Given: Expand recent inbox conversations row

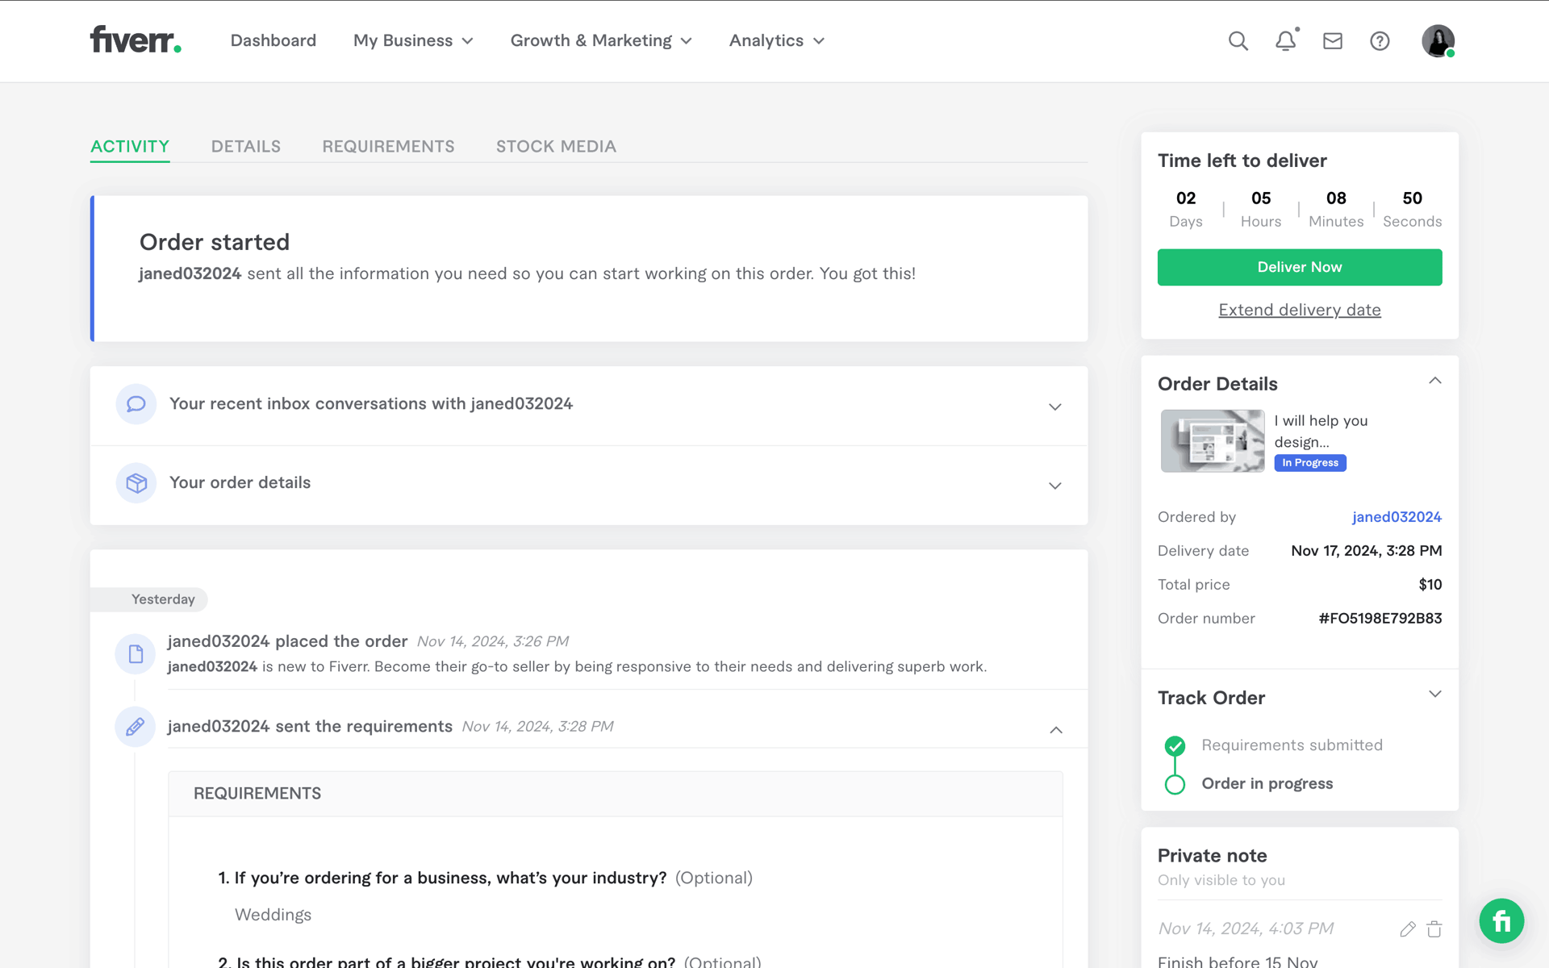Looking at the screenshot, I should (589, 406).
